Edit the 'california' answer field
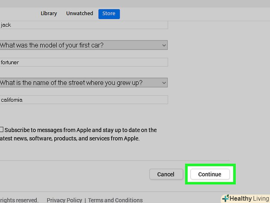Screen dimensions: 270x203 tap(83, 100)
